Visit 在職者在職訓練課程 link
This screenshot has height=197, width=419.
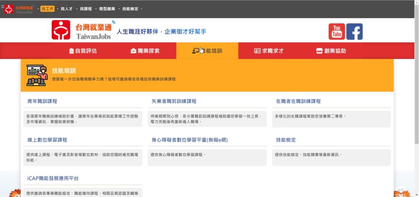coord(298,101)
